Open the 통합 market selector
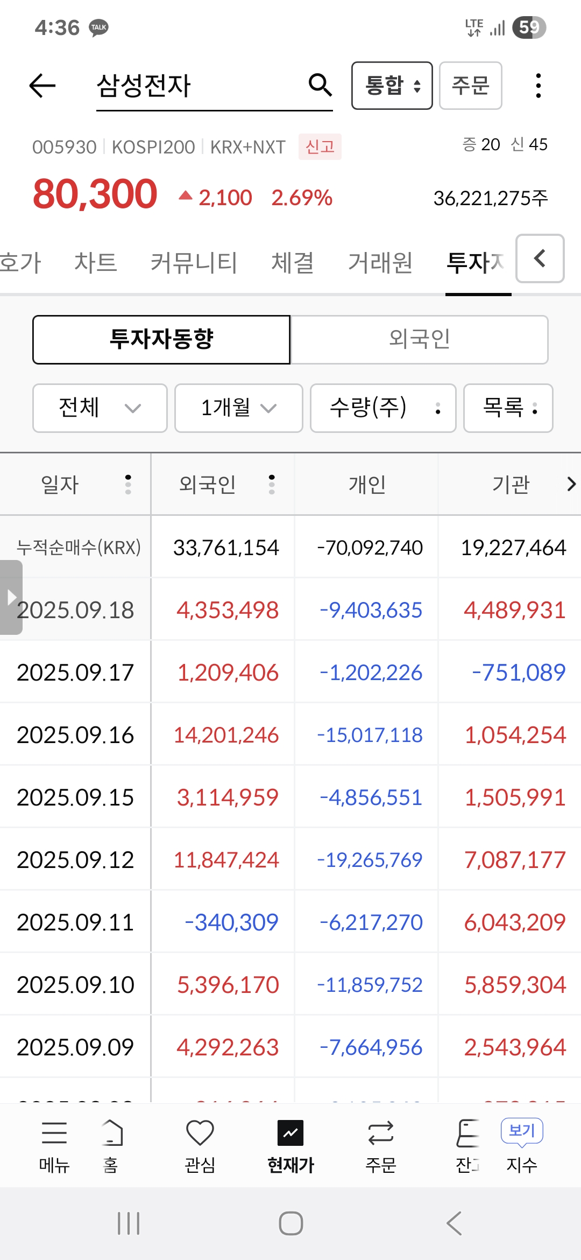This screenshot has width=581, height=1260. [x=392, y=86]
